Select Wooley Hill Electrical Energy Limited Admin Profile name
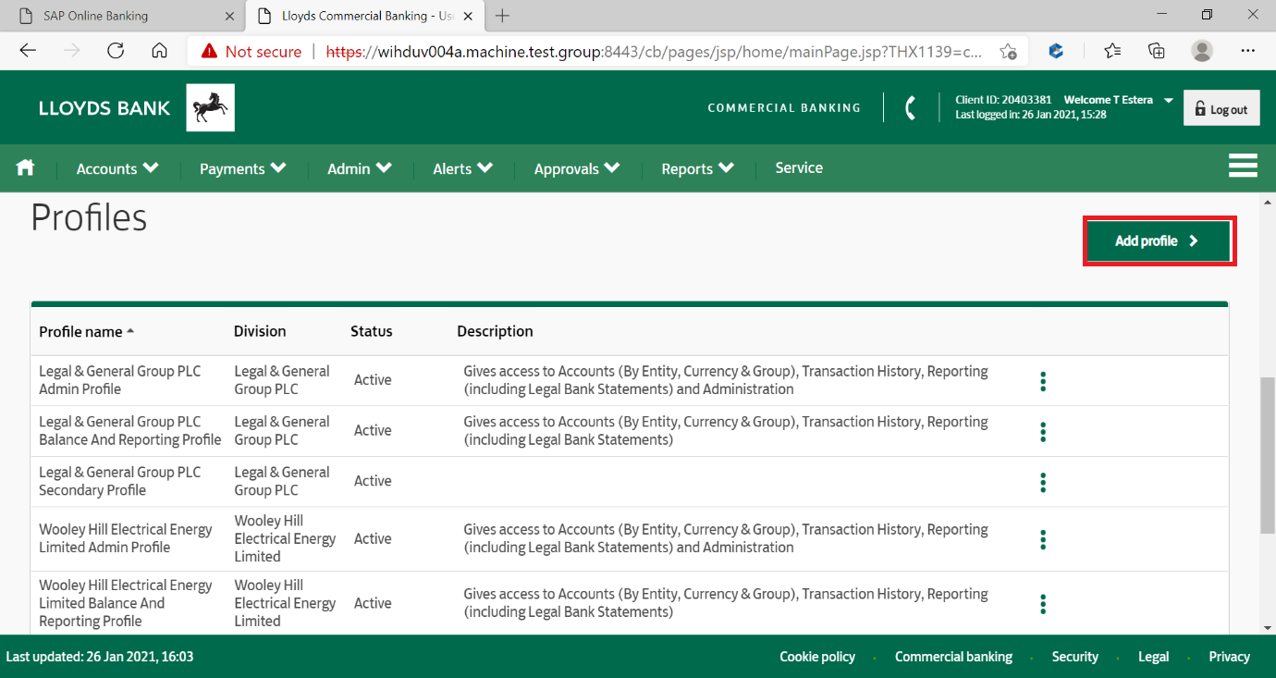Image resolution: width=1276 pixels, height=678 pixels. pos(126,538)
